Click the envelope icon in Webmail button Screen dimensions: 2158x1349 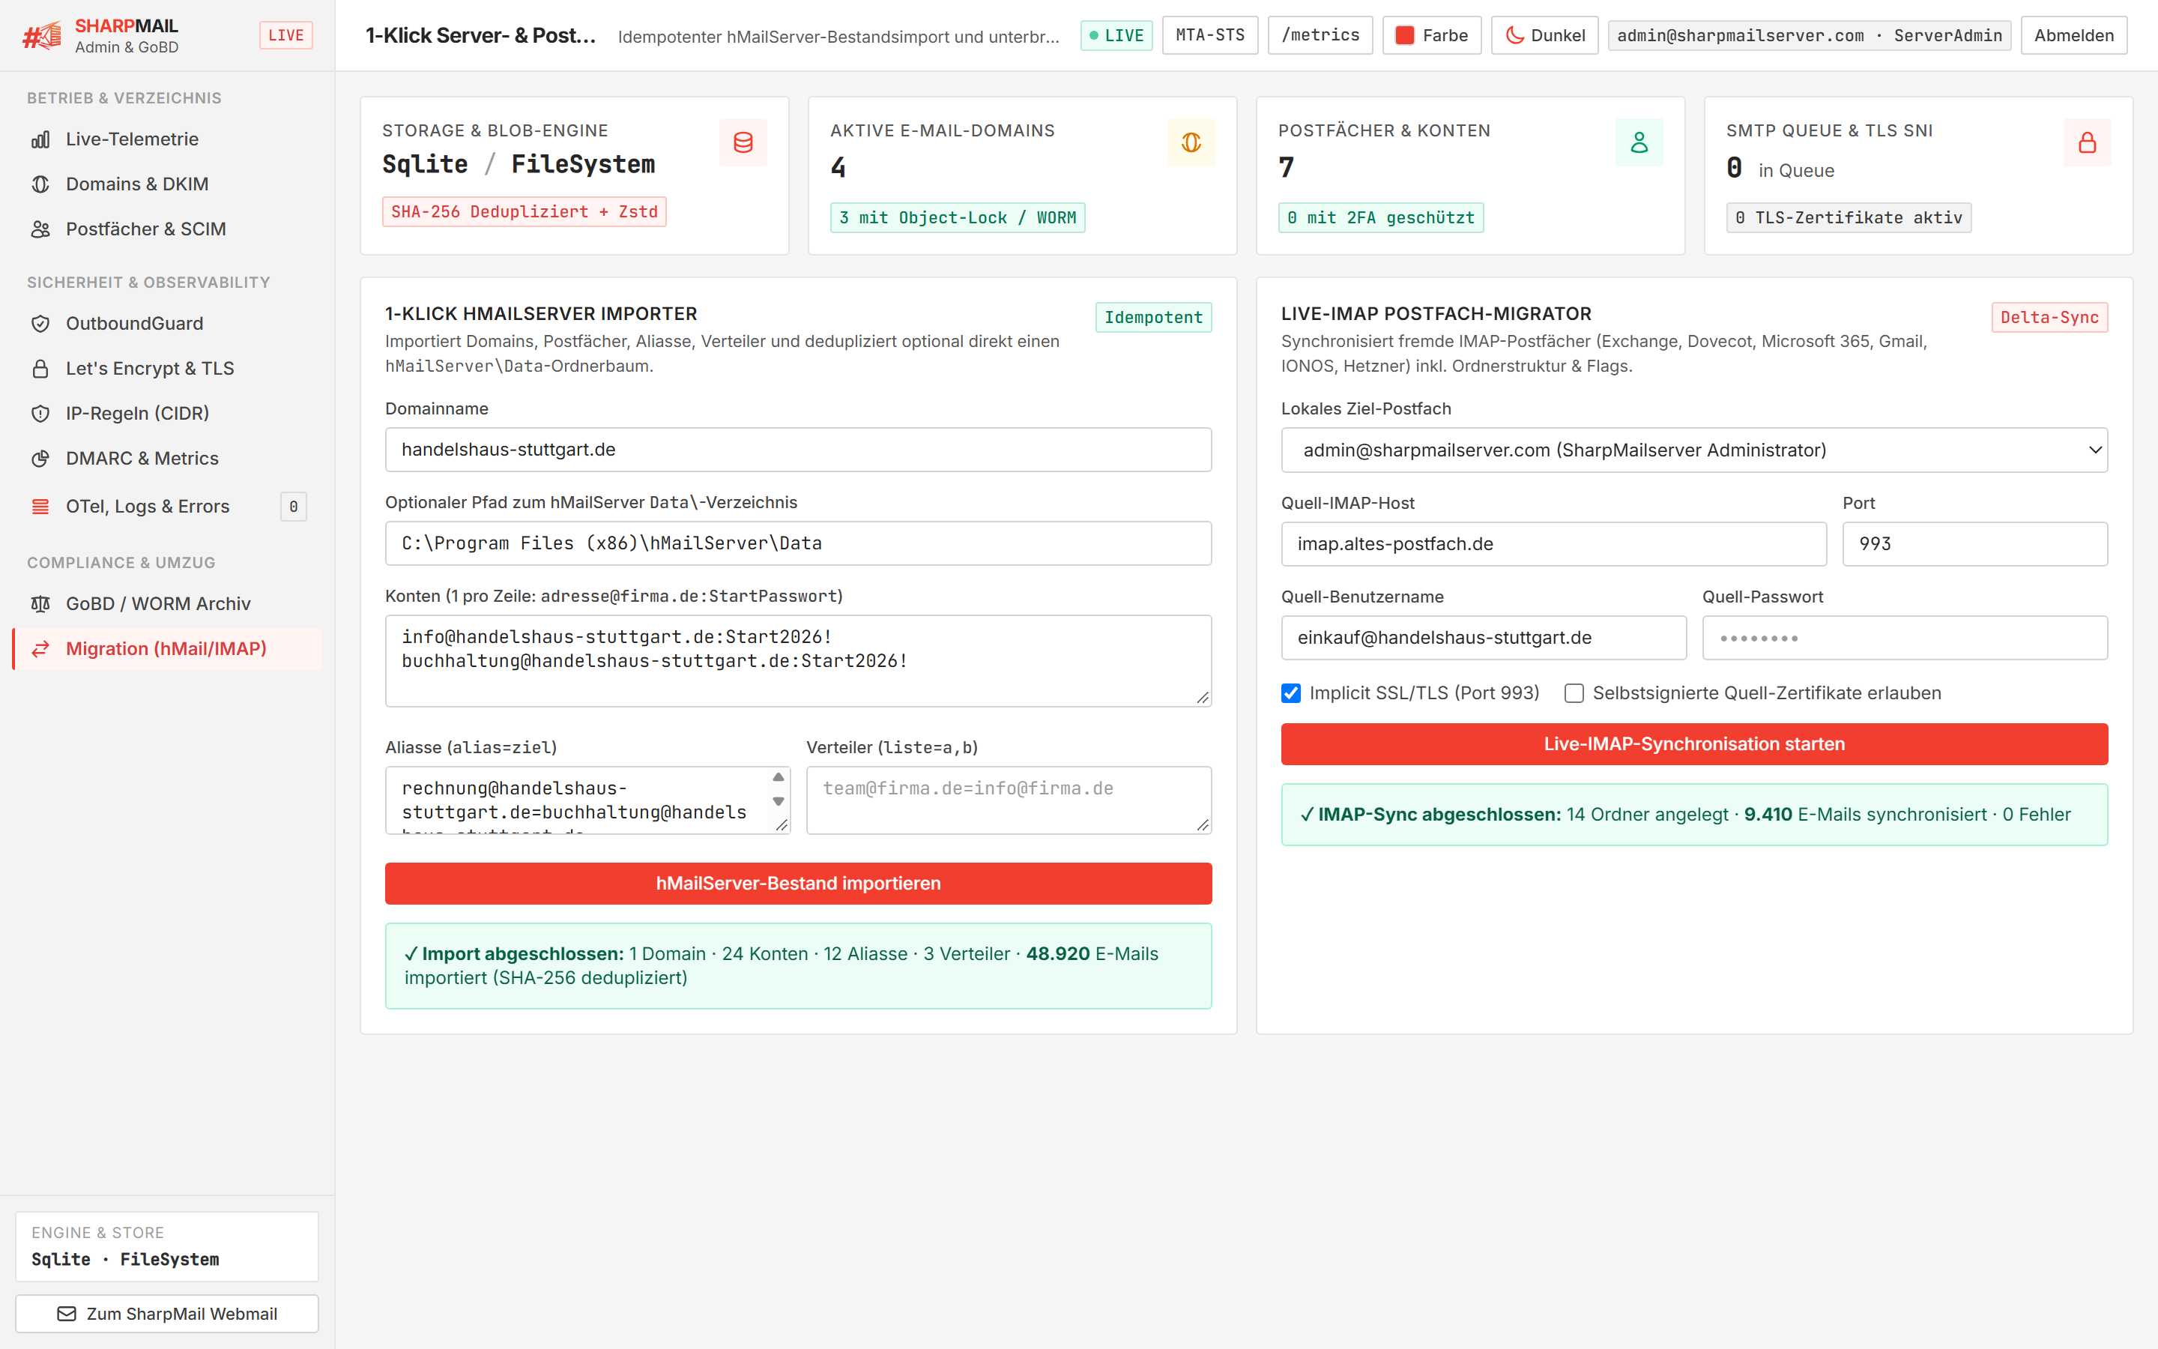pos(67,1315)
